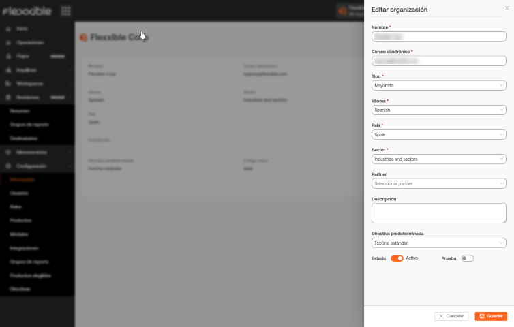Expand the Microservicios menu chevron

coord(70,153)
